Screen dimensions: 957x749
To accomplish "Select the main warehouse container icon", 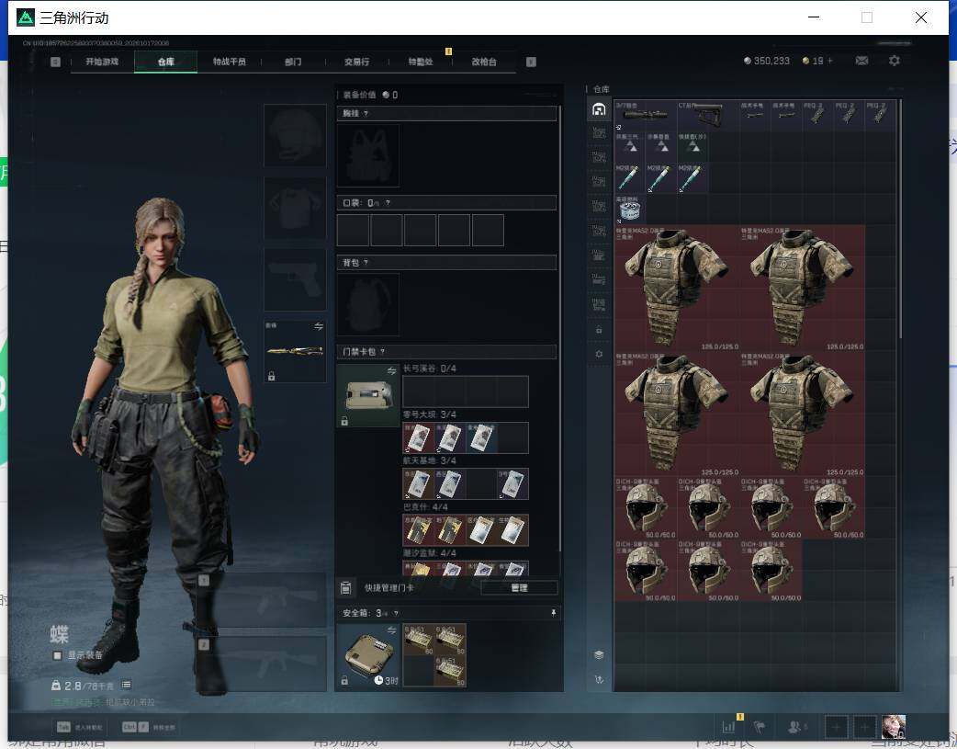I will coord(599,109).
